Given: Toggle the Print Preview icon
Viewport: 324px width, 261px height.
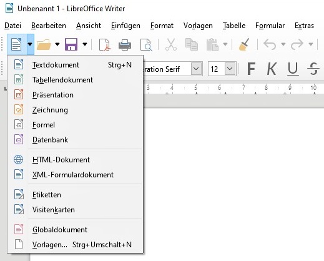Looking at the screenshot, I should [146, 44].
